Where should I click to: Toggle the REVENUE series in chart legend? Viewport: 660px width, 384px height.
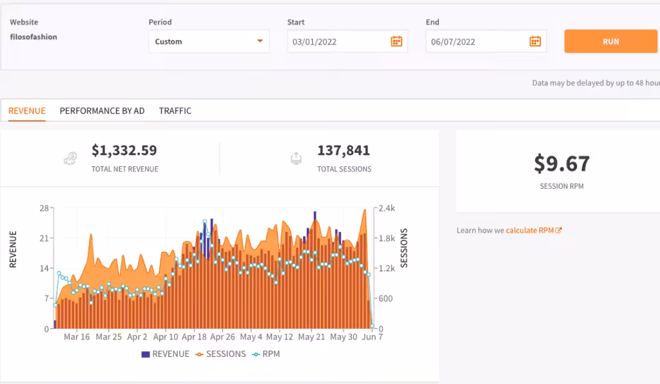166,354
